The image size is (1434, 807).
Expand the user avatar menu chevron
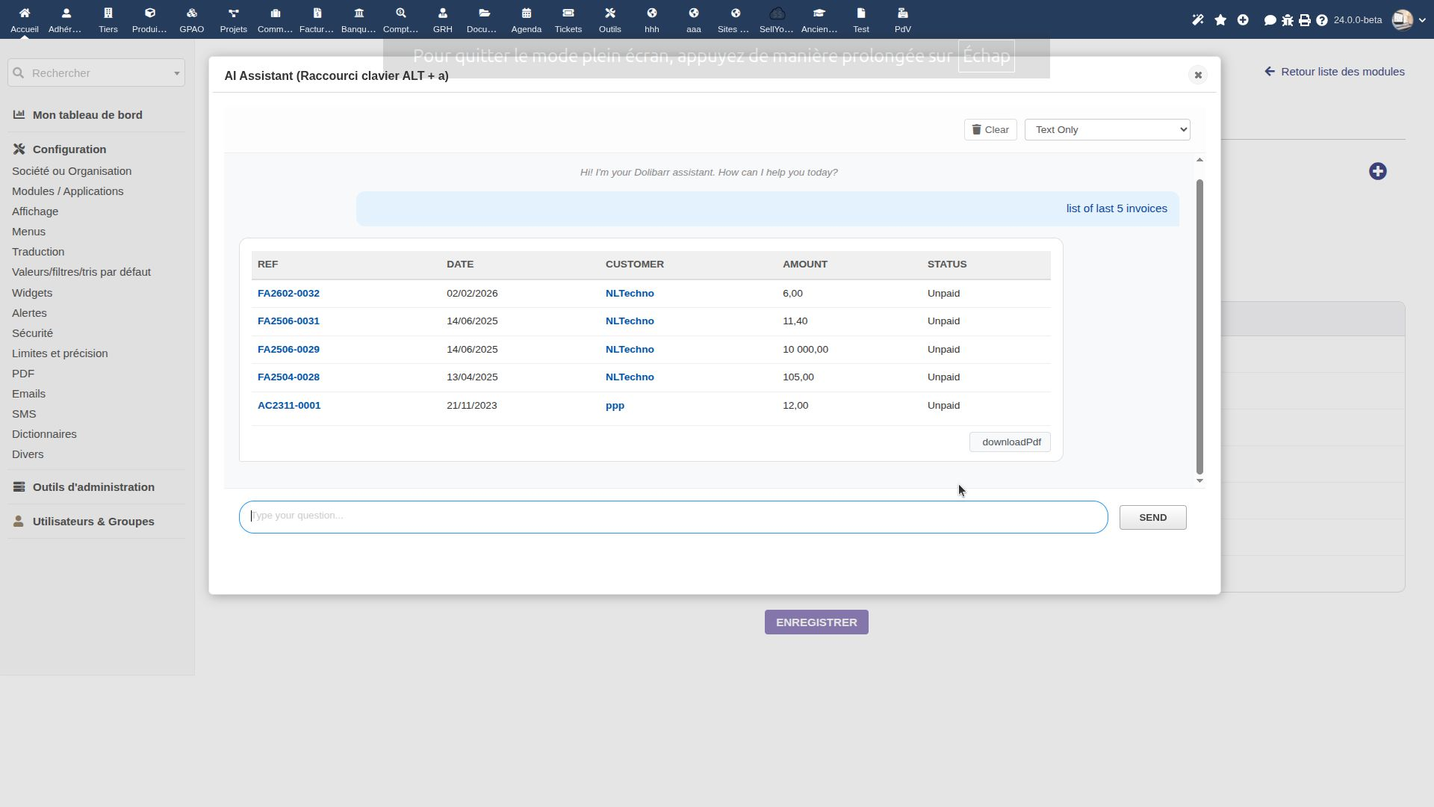click(x=1422, y=20)
